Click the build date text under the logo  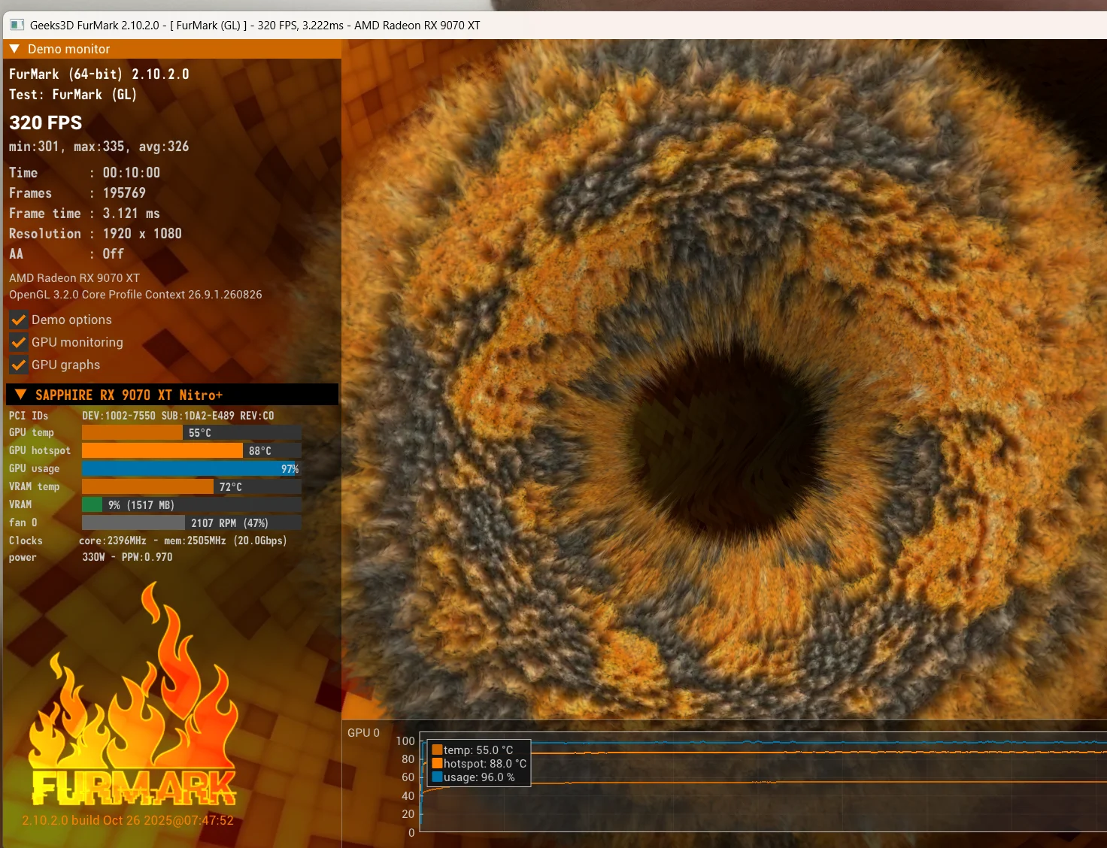tap(128, 820)
